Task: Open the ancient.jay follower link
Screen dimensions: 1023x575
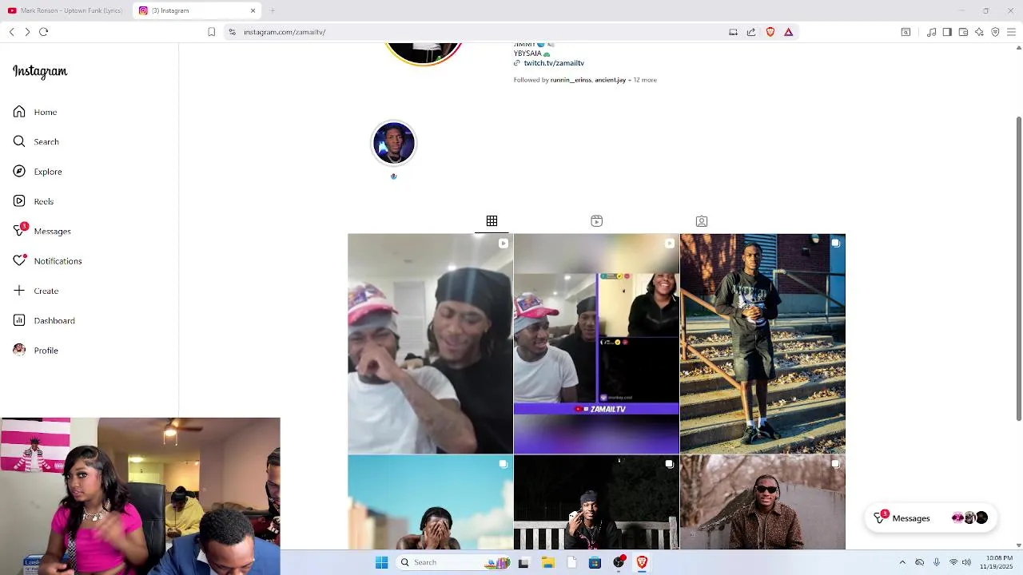Action: pyautogui.click(x=610, y=80)
